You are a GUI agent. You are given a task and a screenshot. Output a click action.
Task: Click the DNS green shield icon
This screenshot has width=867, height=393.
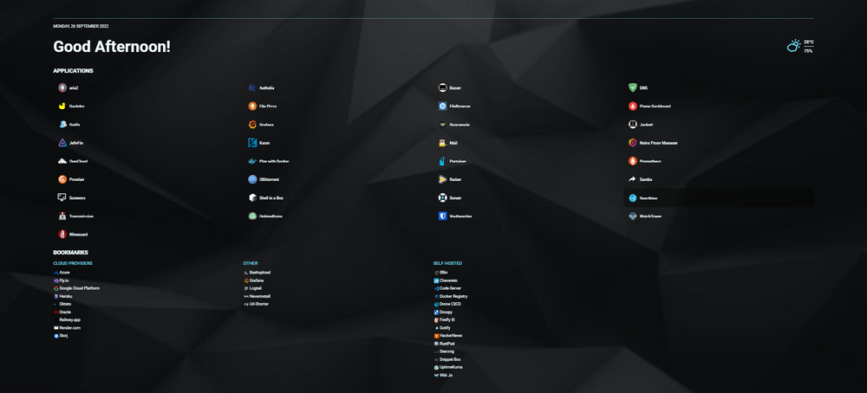pyautogui.click(x=633, y=88)
